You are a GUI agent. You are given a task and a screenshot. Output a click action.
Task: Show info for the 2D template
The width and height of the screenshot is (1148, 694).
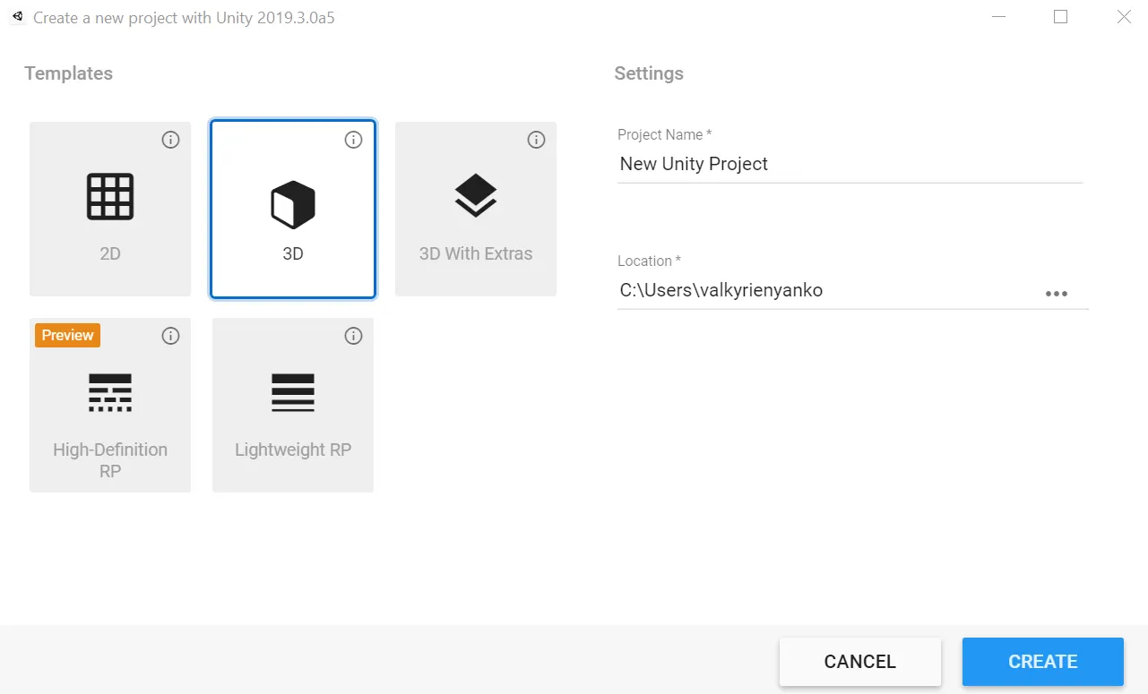[x=170, y=140]
